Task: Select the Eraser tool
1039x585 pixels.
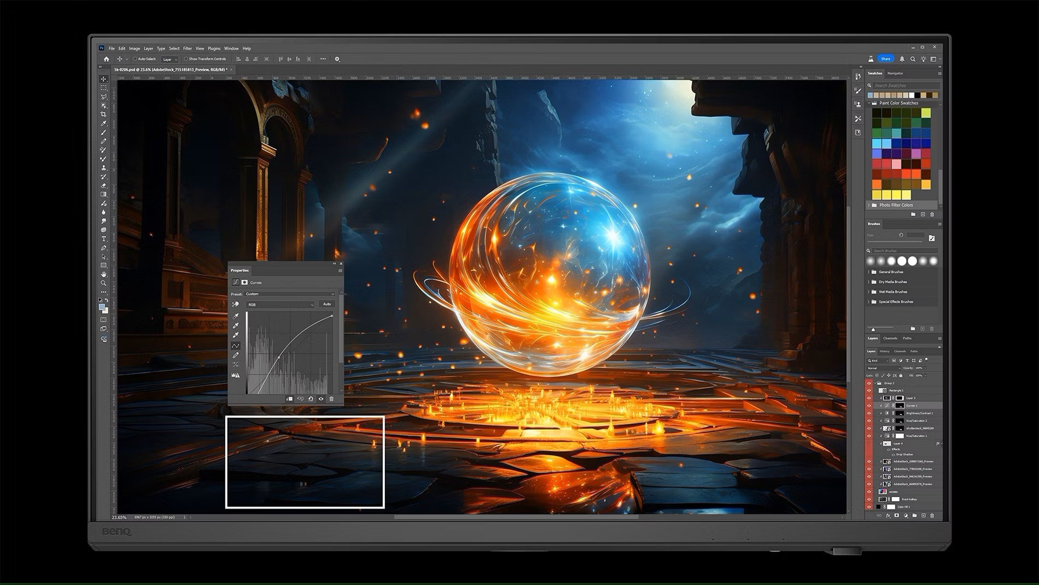Action: [x=103, y=186]
